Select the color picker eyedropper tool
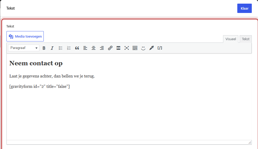Image resolution: width=258 pixels, height=149 pixels. pyautogui.click(x=152, y=48)
